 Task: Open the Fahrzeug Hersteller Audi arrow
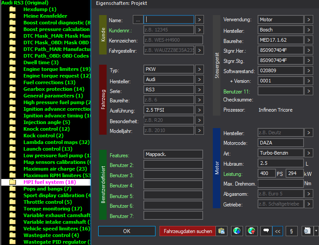pyautogui.click(x=199, y=79)
